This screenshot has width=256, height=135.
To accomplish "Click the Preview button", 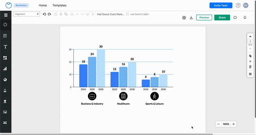I will [x=204, y=18].
